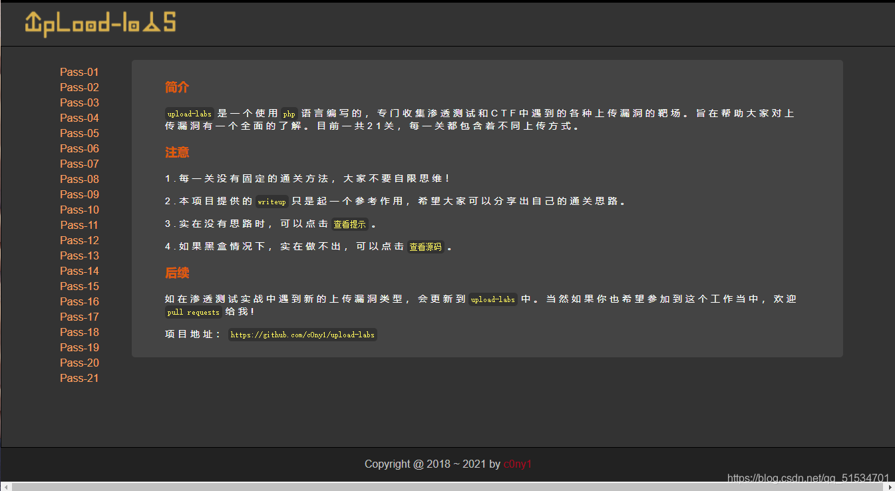Viewport: 895px width, 491px height.
Task: Click the pull requests code label
Action: (x=194, y=312)
